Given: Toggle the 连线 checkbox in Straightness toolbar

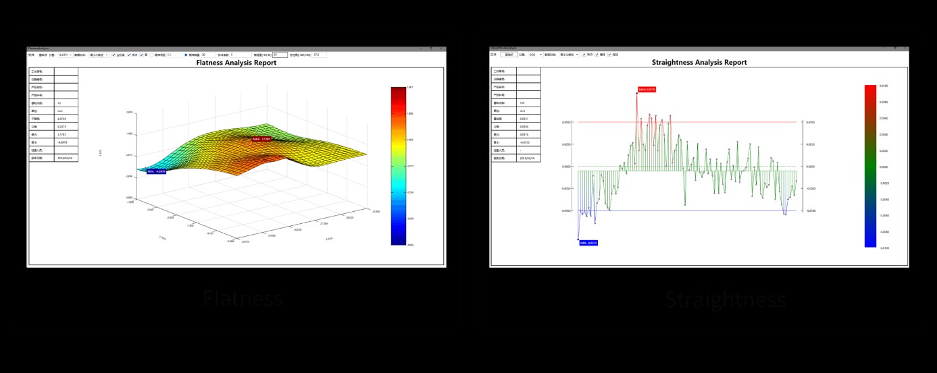Looking at the screenshot, I should click(x=609, y=55).
